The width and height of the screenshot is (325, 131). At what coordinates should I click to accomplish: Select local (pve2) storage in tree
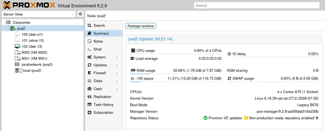tap(42, 70)
